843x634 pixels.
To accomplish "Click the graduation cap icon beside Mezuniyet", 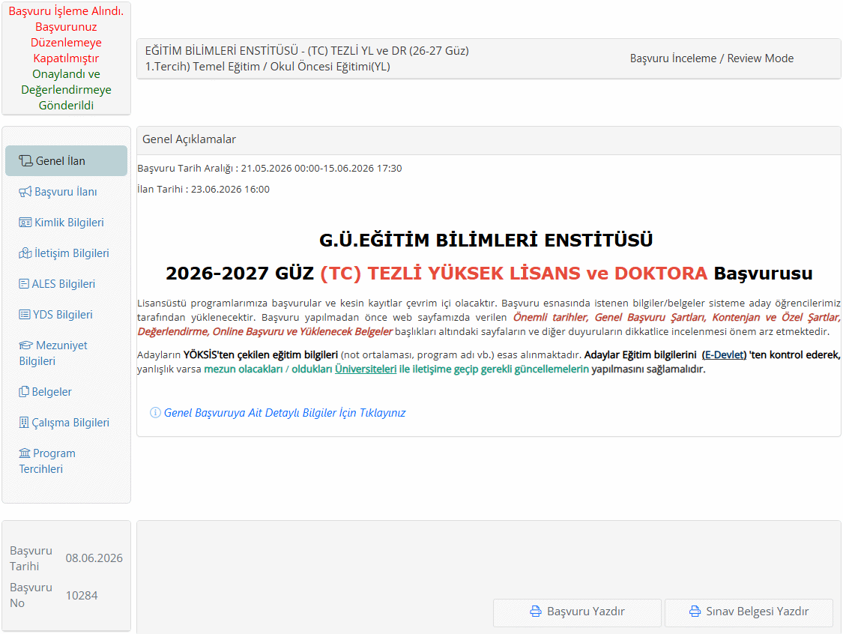I will (25, 345).
